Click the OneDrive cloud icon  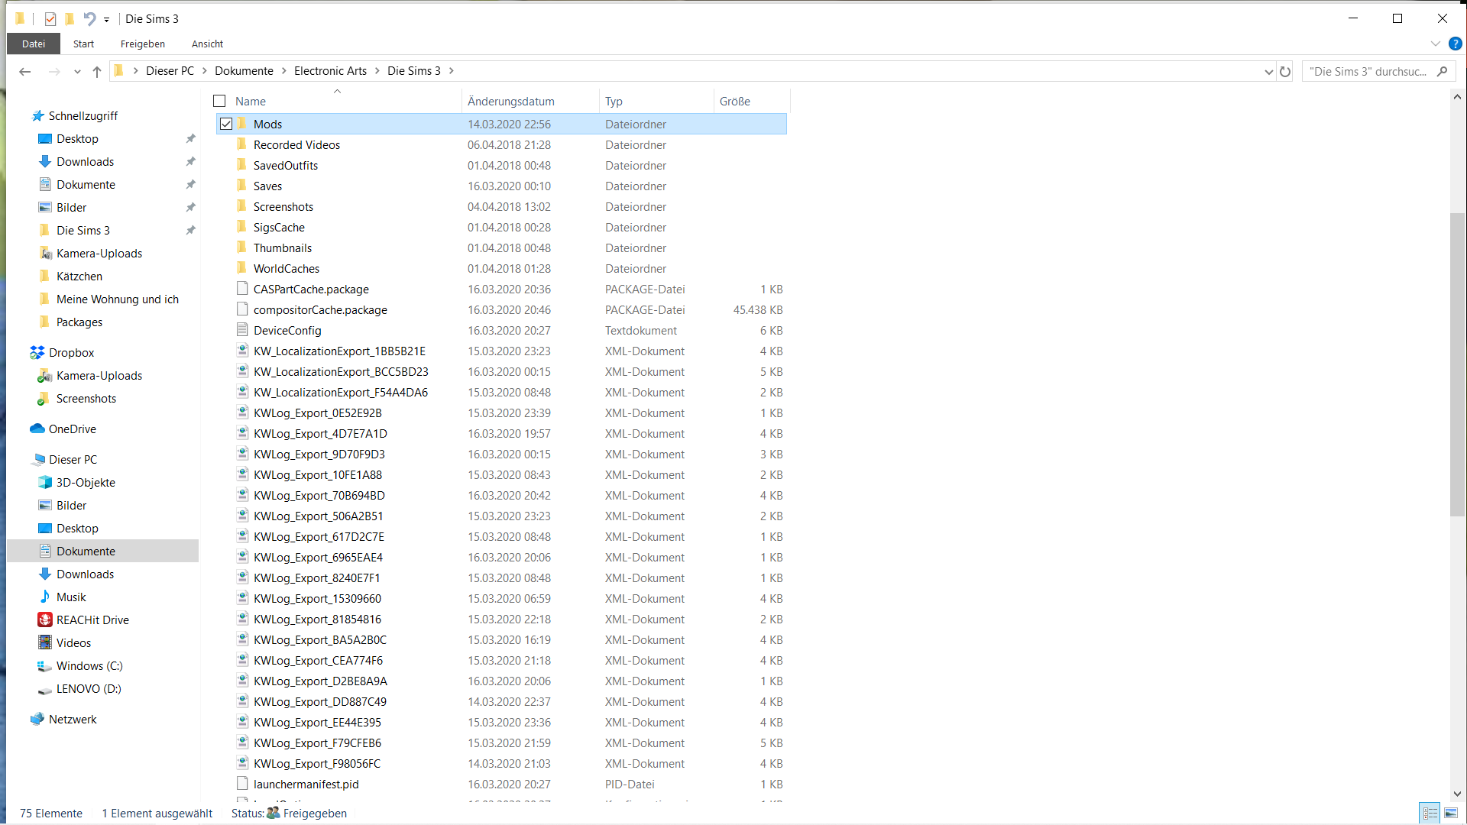[37, 429]
